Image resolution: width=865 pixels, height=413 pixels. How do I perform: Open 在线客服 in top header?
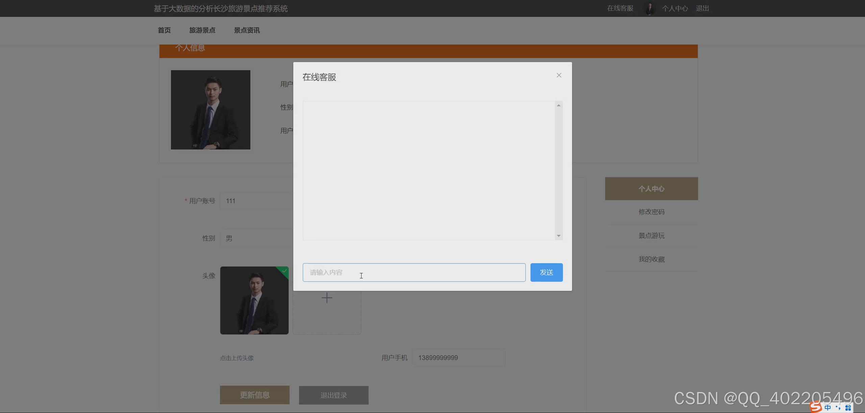(620, 8)
